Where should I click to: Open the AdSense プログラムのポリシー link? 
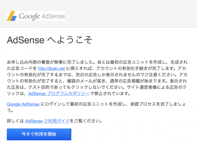point(59,94)
